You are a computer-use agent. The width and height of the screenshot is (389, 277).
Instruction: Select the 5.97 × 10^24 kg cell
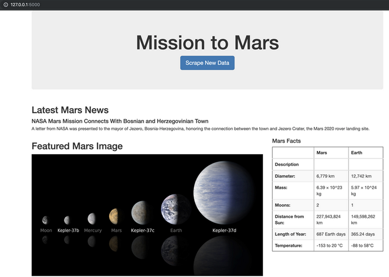coord(366,191)
